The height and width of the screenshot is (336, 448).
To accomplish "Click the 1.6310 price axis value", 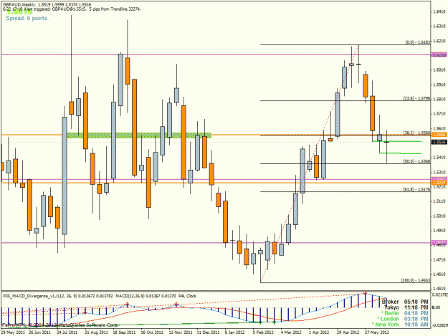I will pos(439,27).
